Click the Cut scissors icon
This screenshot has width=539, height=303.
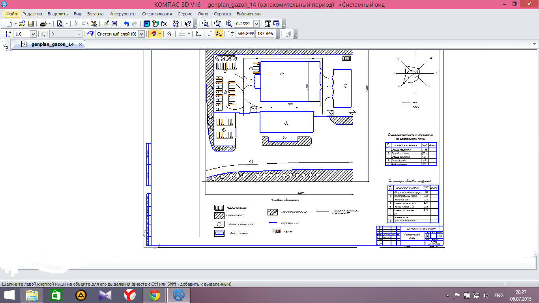(x=76, y=24)
